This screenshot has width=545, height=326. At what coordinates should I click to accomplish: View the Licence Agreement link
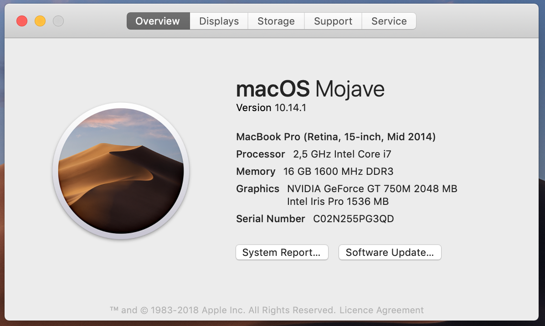click(382, 310)
